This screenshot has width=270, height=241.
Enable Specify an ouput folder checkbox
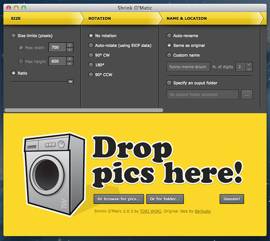[169, 83]
